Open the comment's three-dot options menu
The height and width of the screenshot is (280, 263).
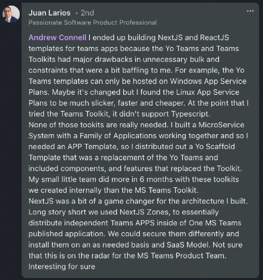(x=250, y=12)
